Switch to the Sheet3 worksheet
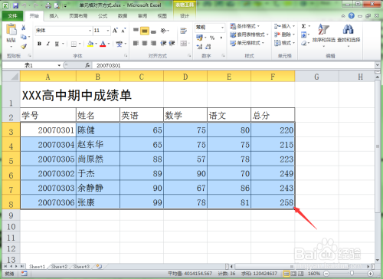The height and width of the screenshot is (279, 383). click(81, 267)
